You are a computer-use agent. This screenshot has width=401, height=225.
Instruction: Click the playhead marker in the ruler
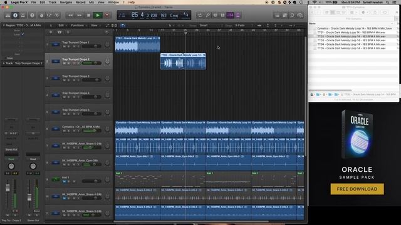coord(185,33)
